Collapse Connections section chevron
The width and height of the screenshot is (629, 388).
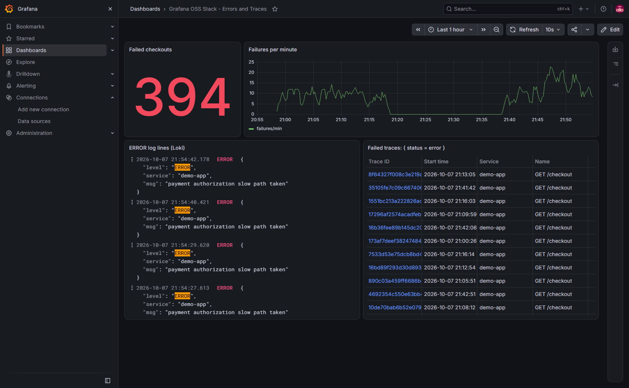pos(112,98)
